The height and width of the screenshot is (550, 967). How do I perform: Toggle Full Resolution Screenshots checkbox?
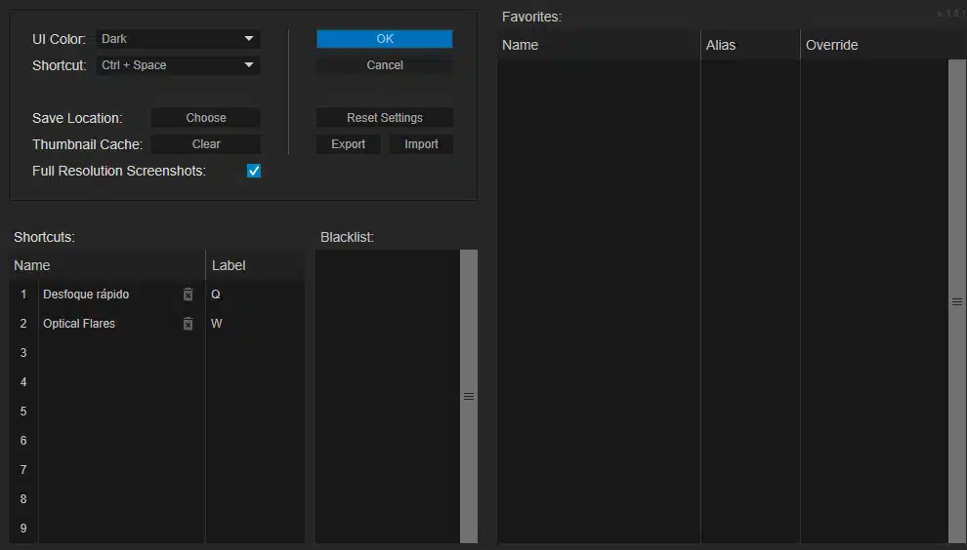[x=254, y=171]
